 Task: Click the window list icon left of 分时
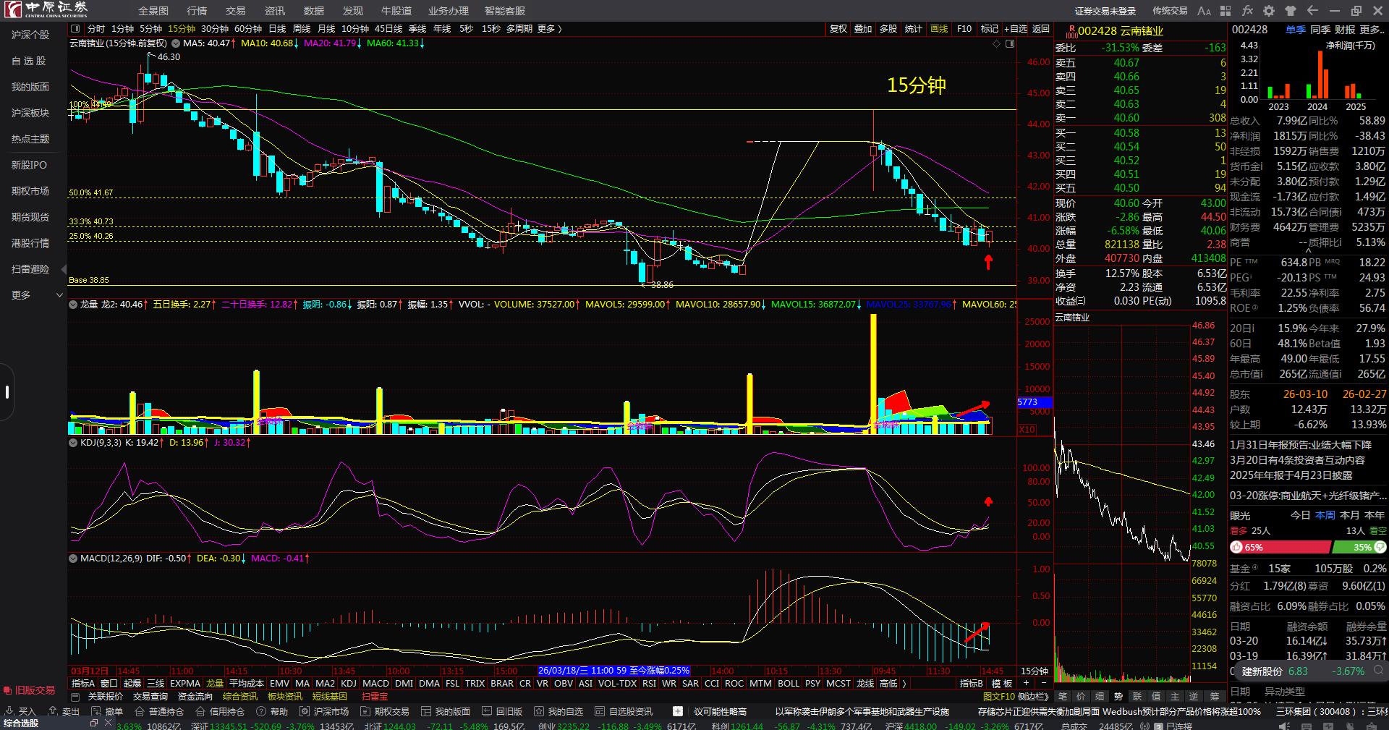click(75, 29)
